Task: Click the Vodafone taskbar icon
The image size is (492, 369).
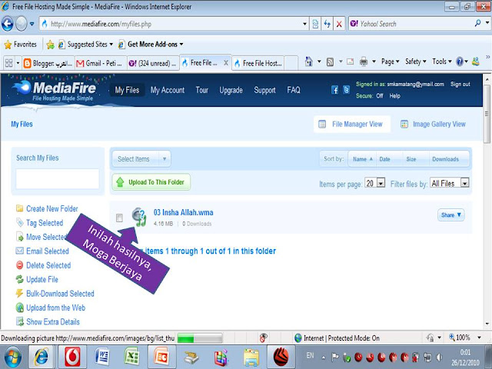Action: pos(72,357)
